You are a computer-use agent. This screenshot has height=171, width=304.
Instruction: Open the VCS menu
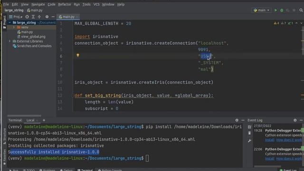pyautogui.click(x=96, y=4)
